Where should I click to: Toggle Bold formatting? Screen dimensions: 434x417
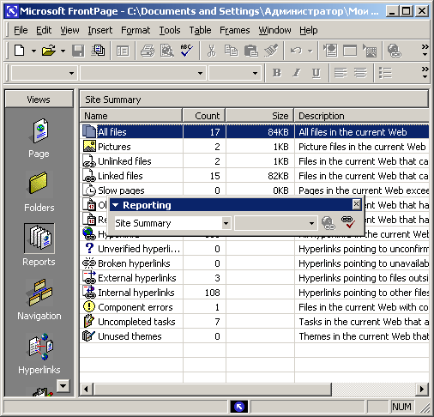coord(276,73)
